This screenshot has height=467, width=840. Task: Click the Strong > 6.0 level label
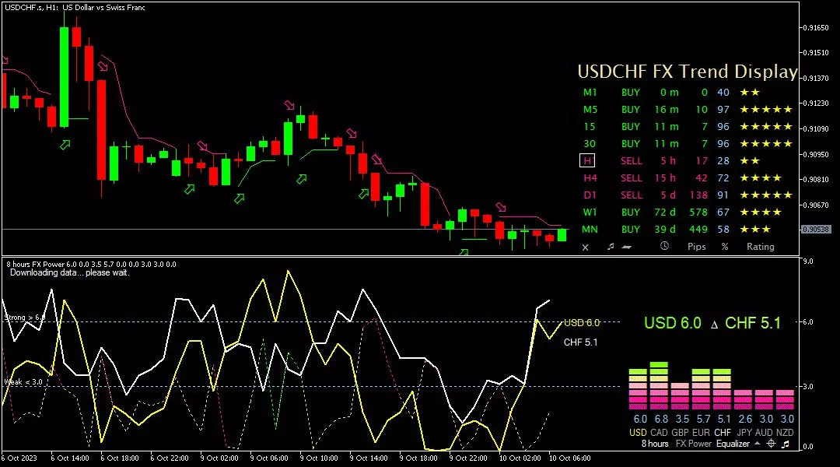click(x=25, y=318)
